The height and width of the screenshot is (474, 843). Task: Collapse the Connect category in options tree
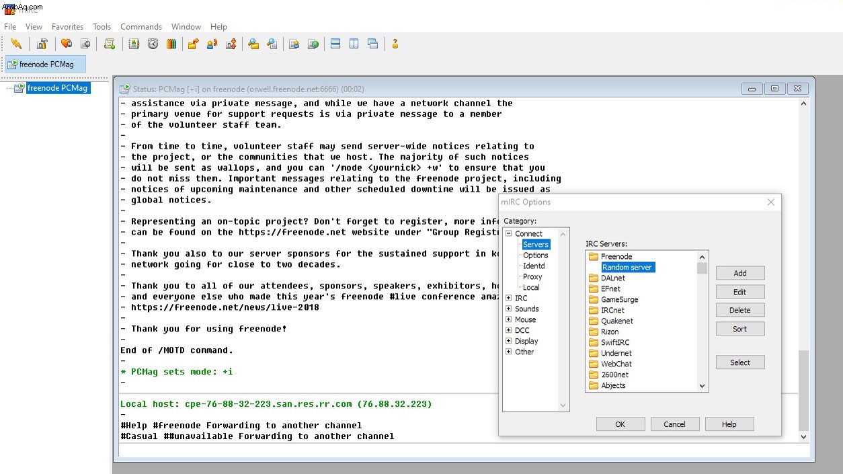509,234
